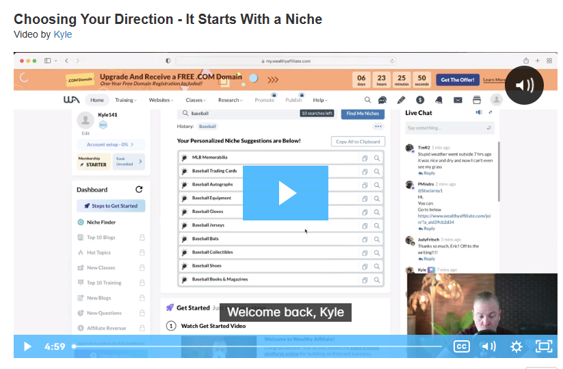The image size is (563, 369).
Task: Expand the Help menu
Action: point(320,100)
